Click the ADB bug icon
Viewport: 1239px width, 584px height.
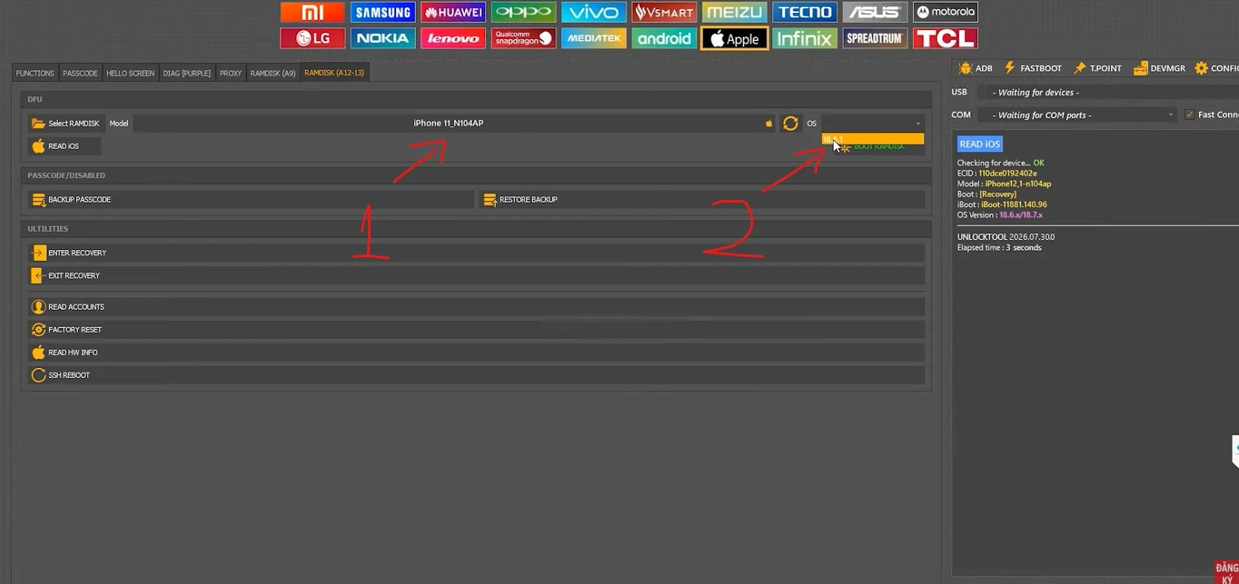click(x=965, y=68)
